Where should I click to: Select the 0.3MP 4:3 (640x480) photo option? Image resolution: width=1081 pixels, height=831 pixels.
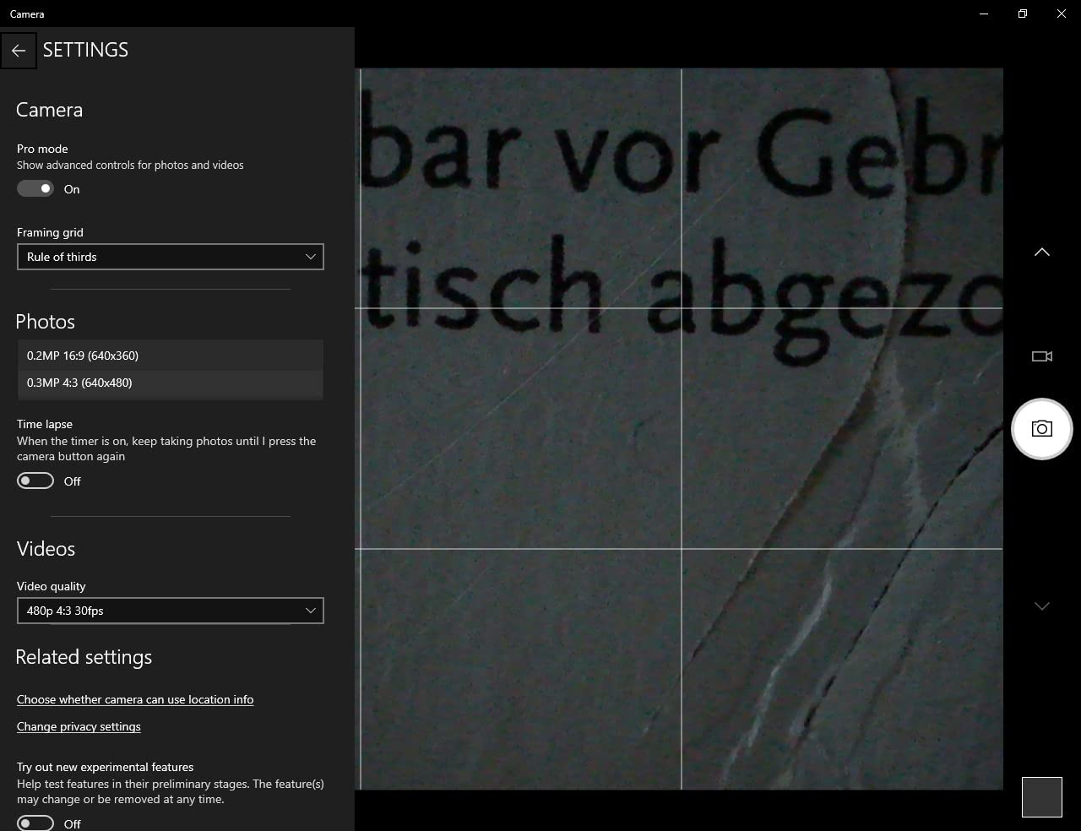pos(171,383)
